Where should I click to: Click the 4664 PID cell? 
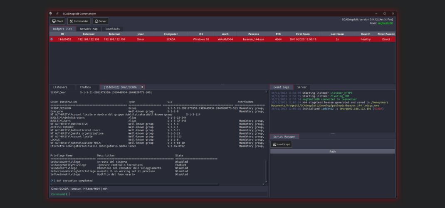coord(278,39)
